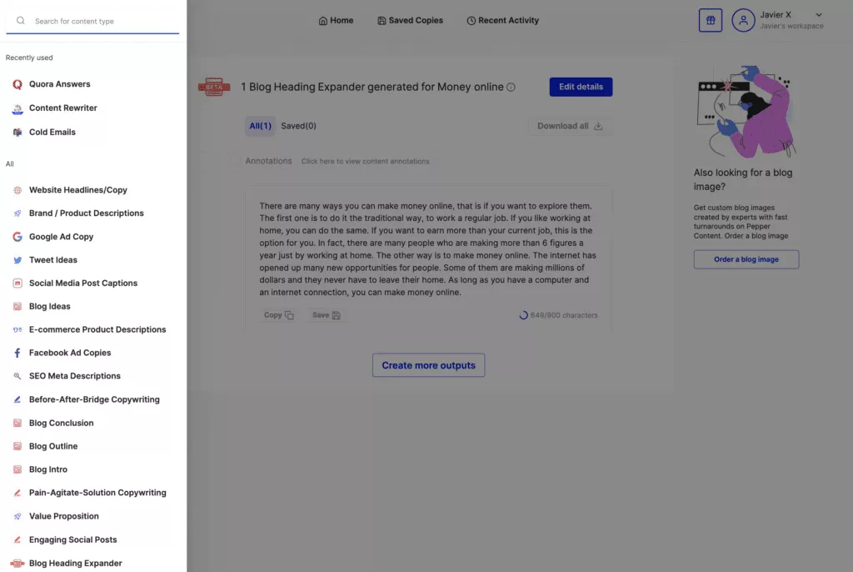Viewport: 853px width, 572px height.
Task: Click the gift box icon in header
Action: point(710,21)
